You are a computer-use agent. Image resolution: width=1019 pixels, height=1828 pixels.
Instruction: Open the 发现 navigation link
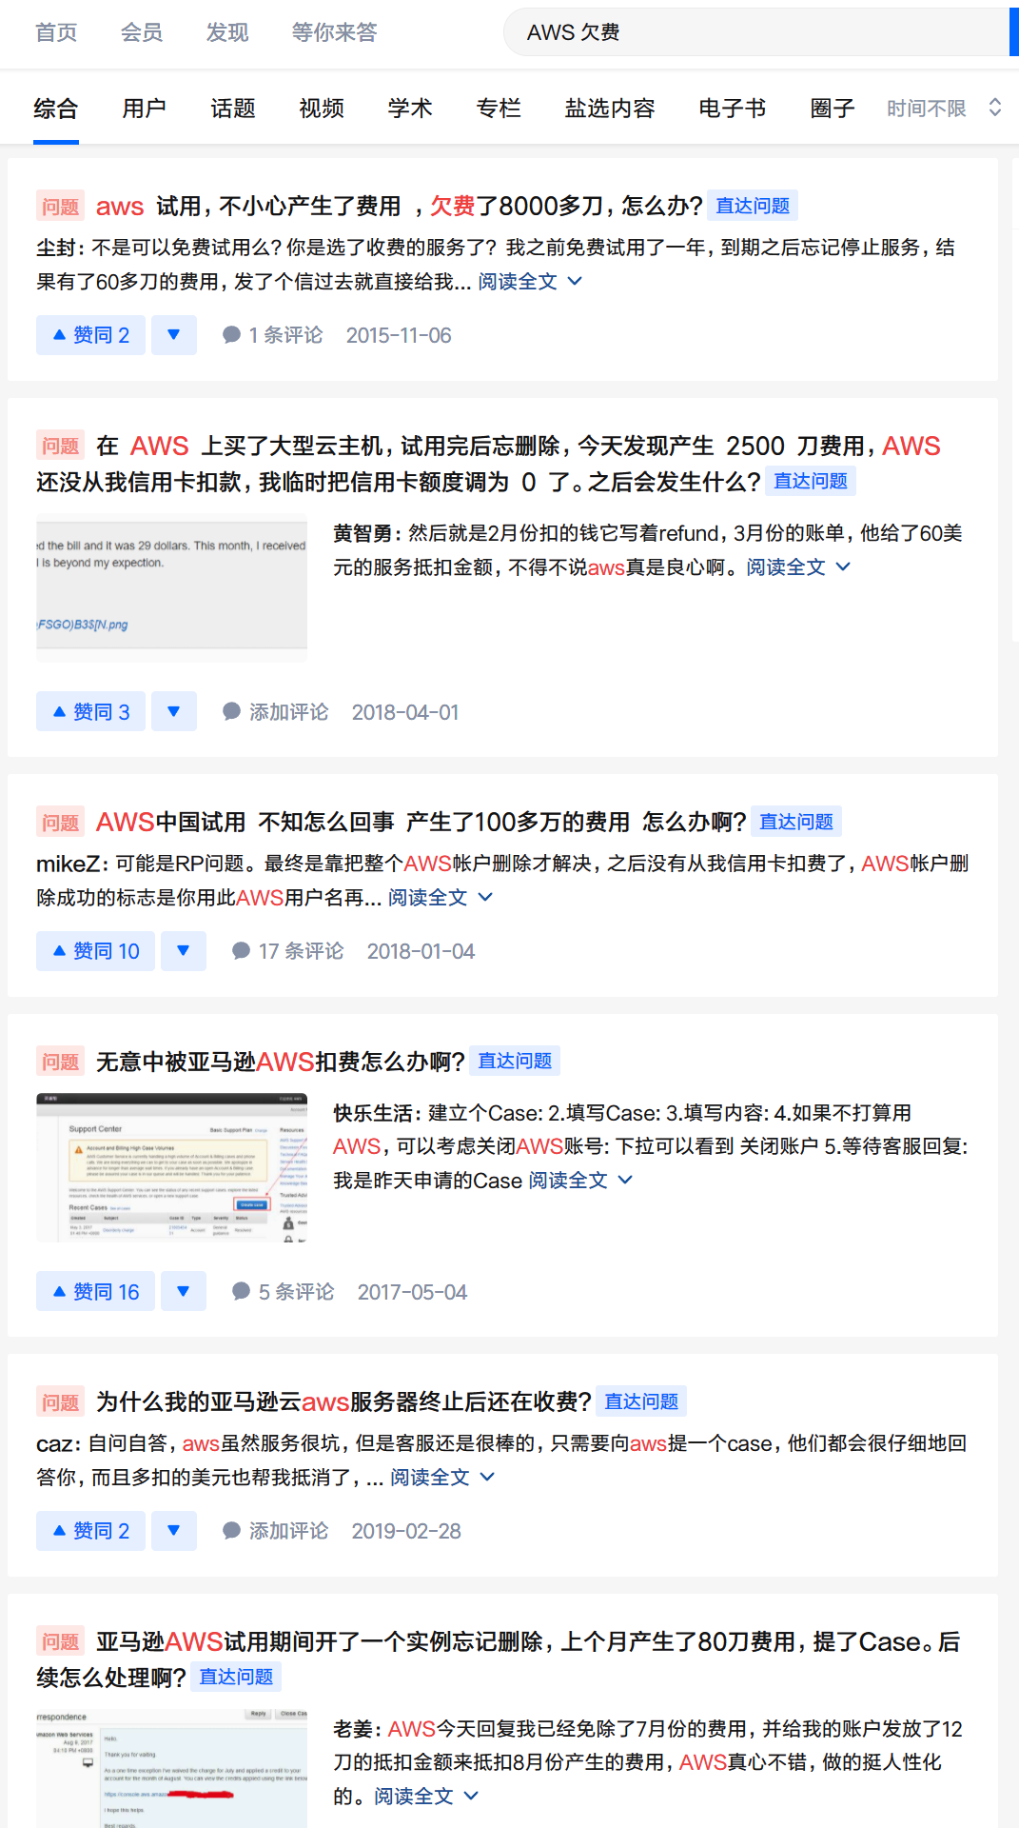click(x=227, y=32)
